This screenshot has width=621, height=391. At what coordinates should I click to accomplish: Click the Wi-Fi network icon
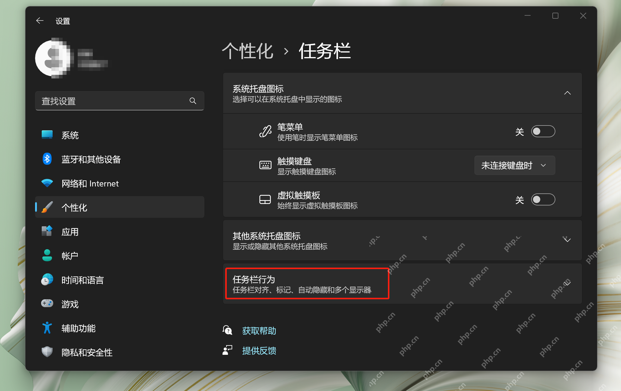(x=47, y=183)
